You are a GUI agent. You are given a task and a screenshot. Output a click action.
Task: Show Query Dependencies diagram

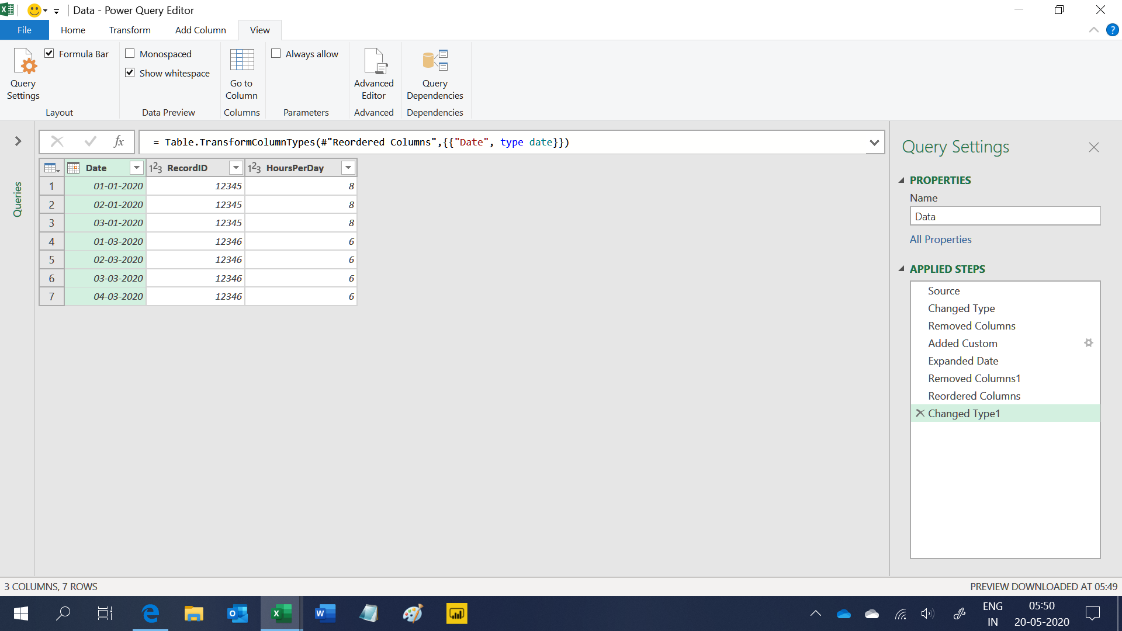click(435, 74)
